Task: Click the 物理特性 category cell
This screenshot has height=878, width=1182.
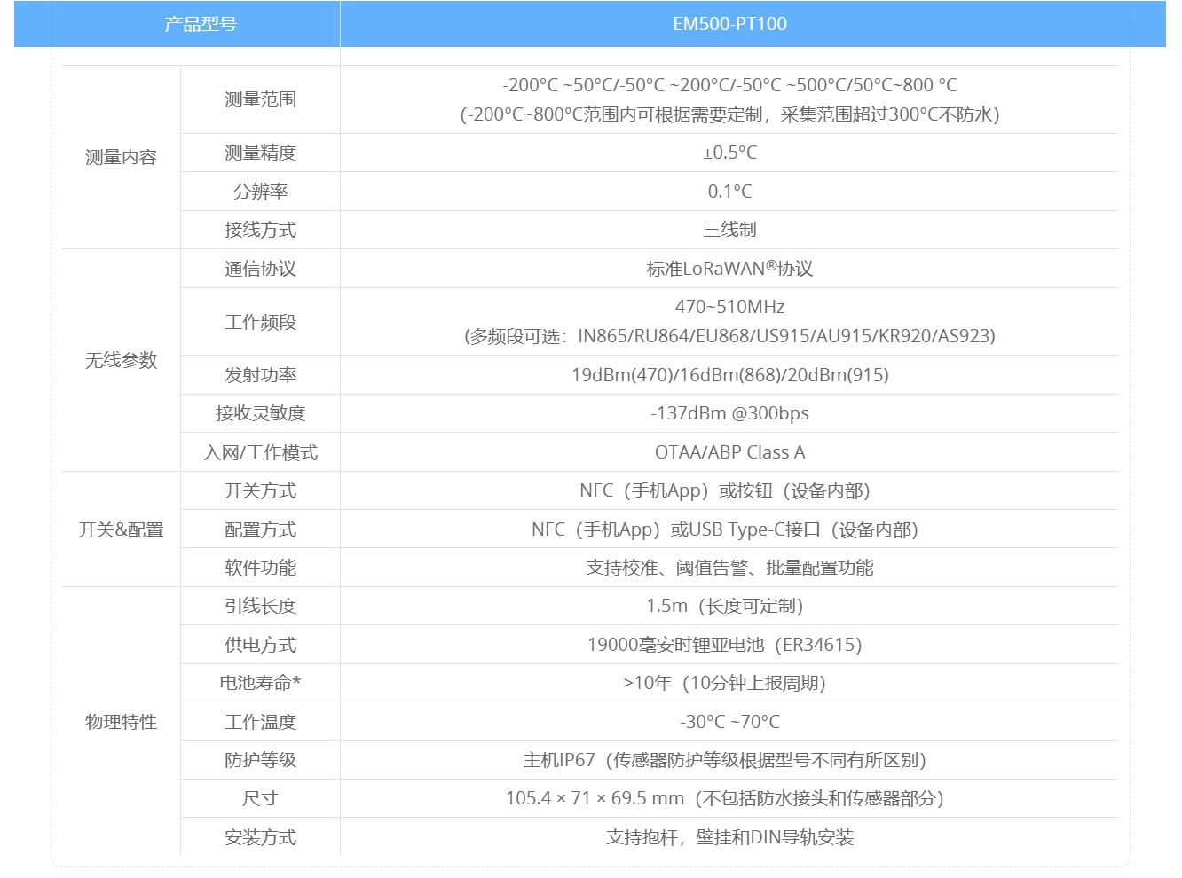Action: pyautogui.click(x=121, y=722)
